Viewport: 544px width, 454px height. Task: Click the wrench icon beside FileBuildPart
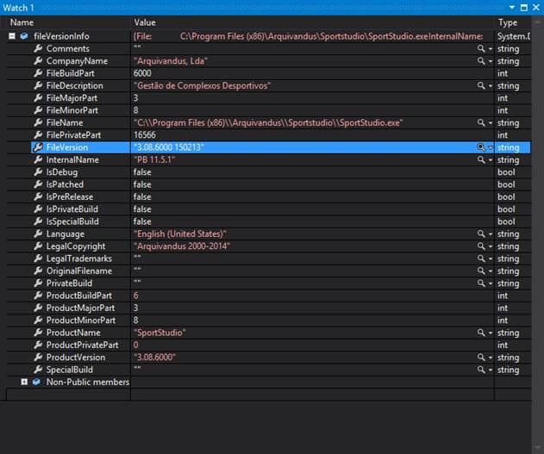[x=38, y=73]
